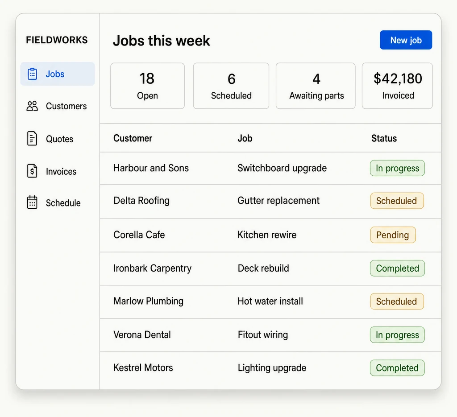Image resolution: width=457 pixels, height=417 pixels.
Task: Click Harbour and Sons In progress badge
Action: [x=397, y=168]
